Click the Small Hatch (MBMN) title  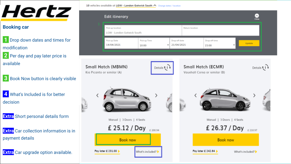coord(106,67)
